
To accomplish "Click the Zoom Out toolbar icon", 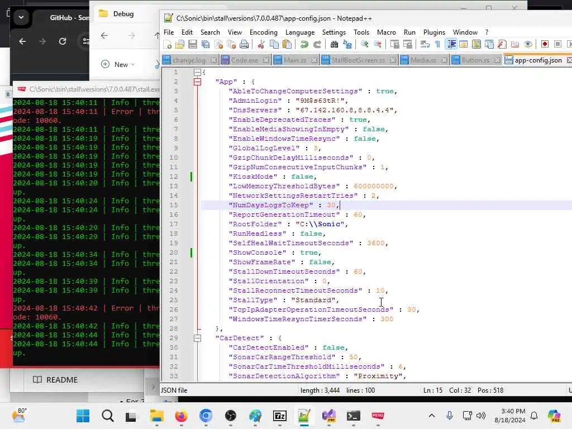I will 378,45.
